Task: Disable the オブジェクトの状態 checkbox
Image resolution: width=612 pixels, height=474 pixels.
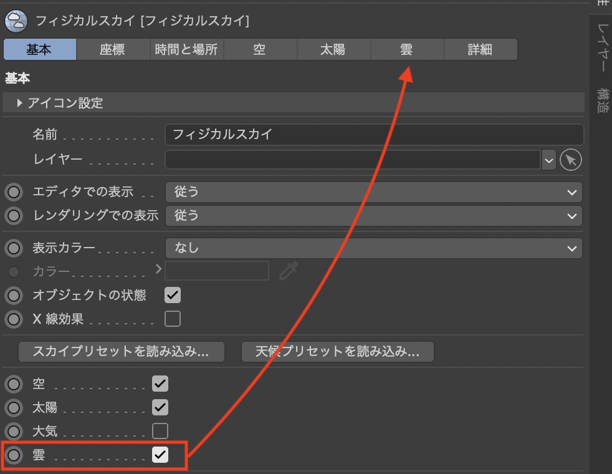Action: tap(173, 295)
